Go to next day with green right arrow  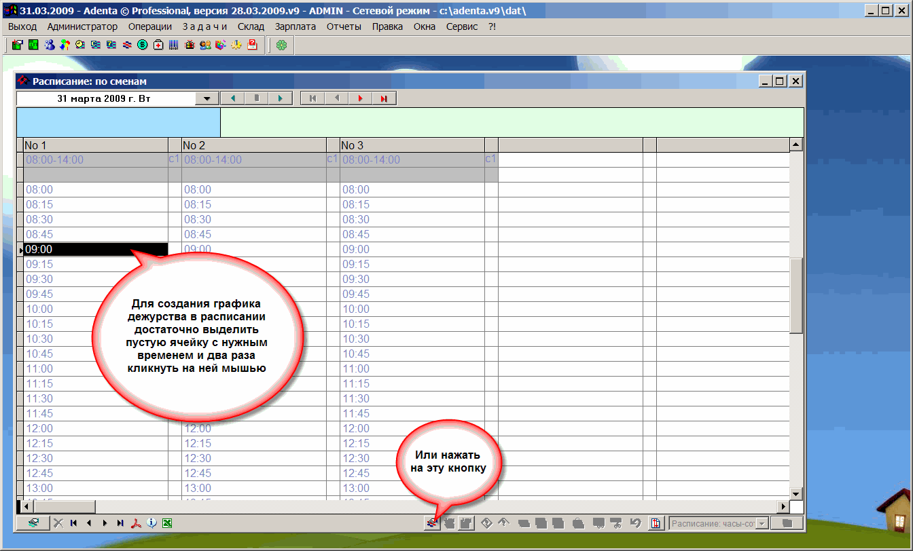coord(280,98)
